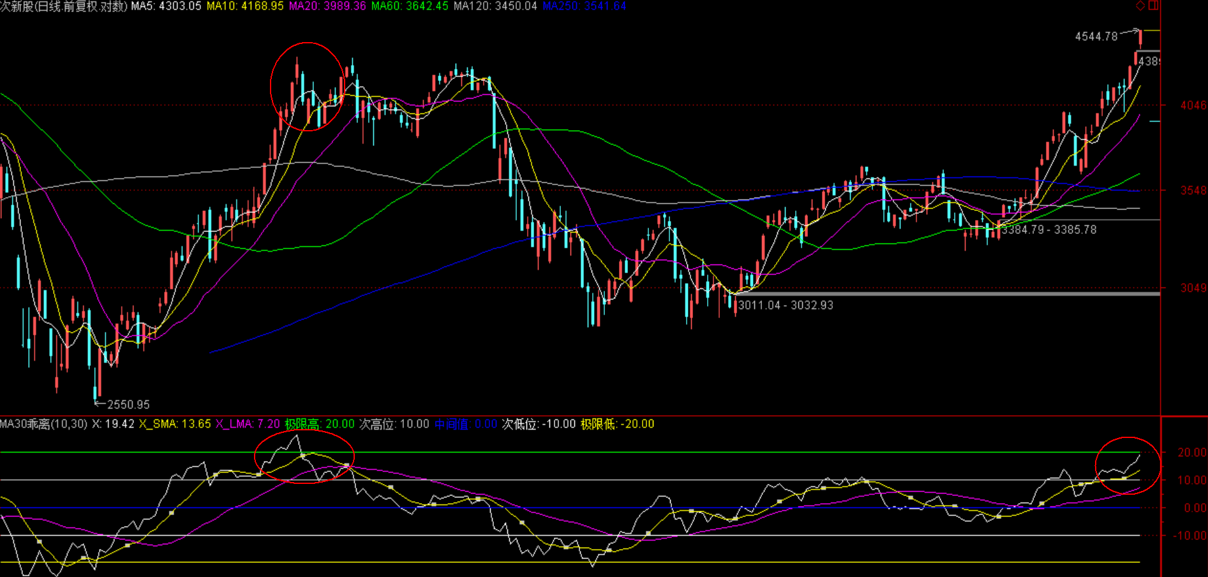The height and width of the screenshot is (577, 1208).
Task: Click the X_LMA: 7.20 value
Action: 248,424
